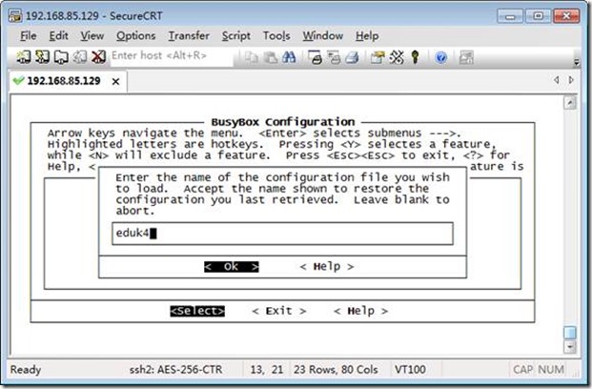592x389 pixels.
Task: Maximize the SecureCRT window
Action: coord(538,16)
